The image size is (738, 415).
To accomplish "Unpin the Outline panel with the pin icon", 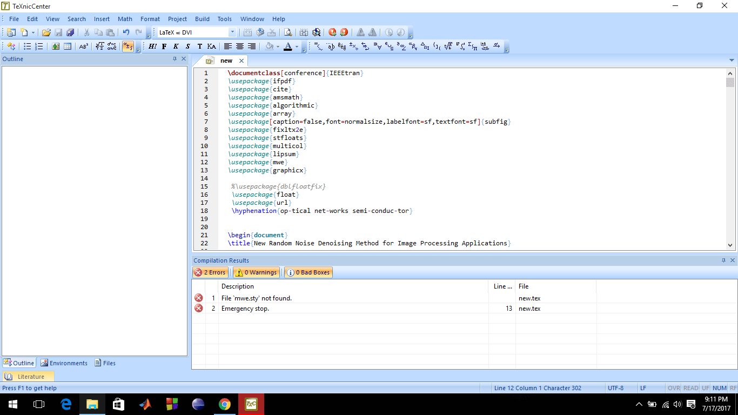I will pos(174,59).
